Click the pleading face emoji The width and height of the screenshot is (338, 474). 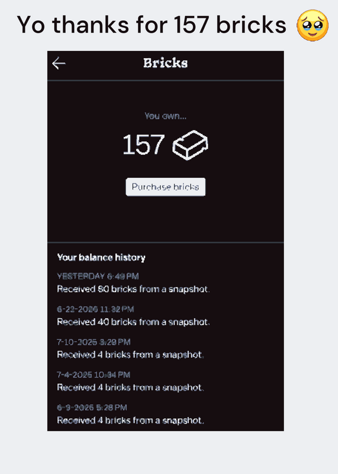pos(313,25)
